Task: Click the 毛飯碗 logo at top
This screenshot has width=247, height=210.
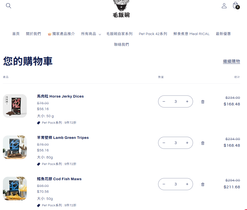Action: pos(121,9)
